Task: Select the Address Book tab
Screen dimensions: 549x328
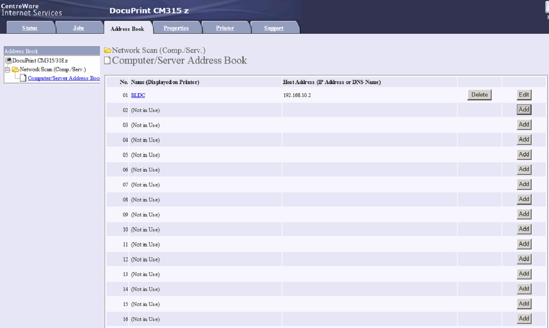Action: (x=127, y=28)
